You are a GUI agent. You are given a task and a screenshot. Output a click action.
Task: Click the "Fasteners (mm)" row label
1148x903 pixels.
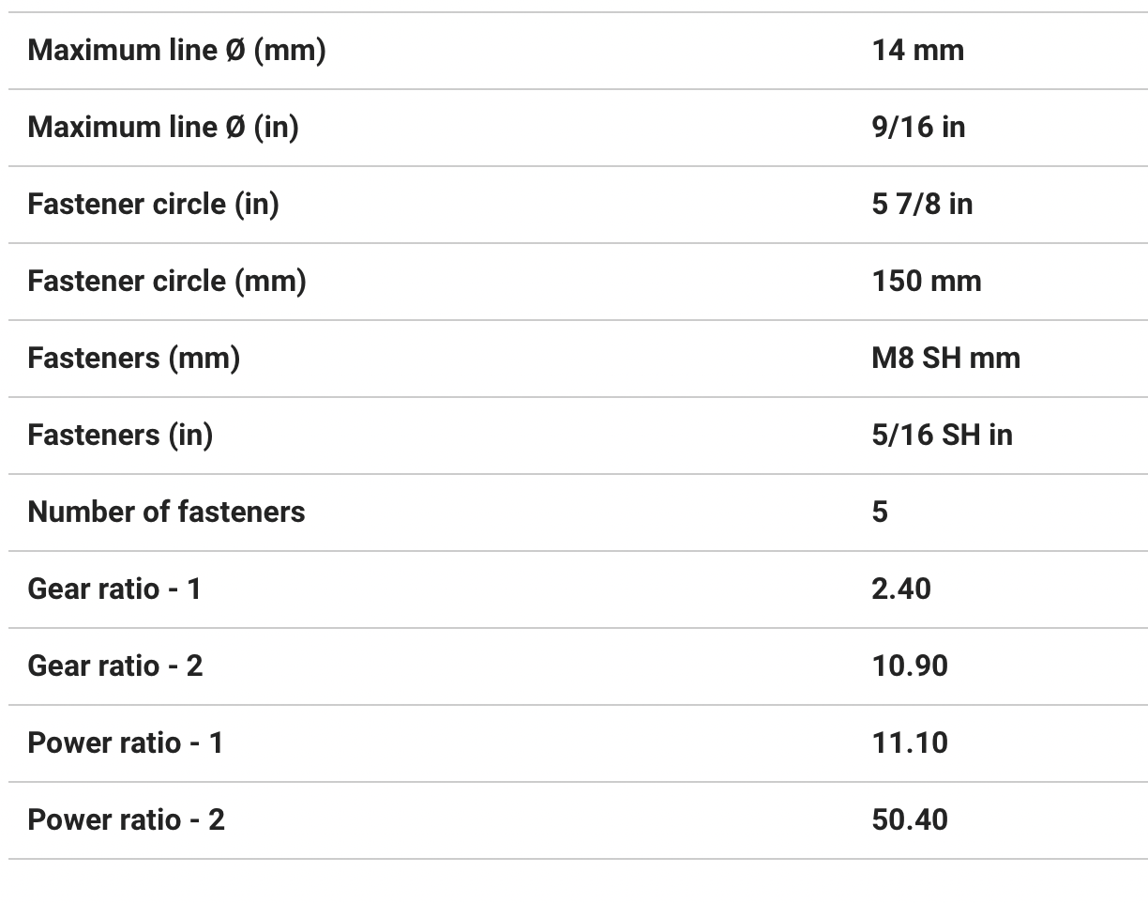pos(133,358)
